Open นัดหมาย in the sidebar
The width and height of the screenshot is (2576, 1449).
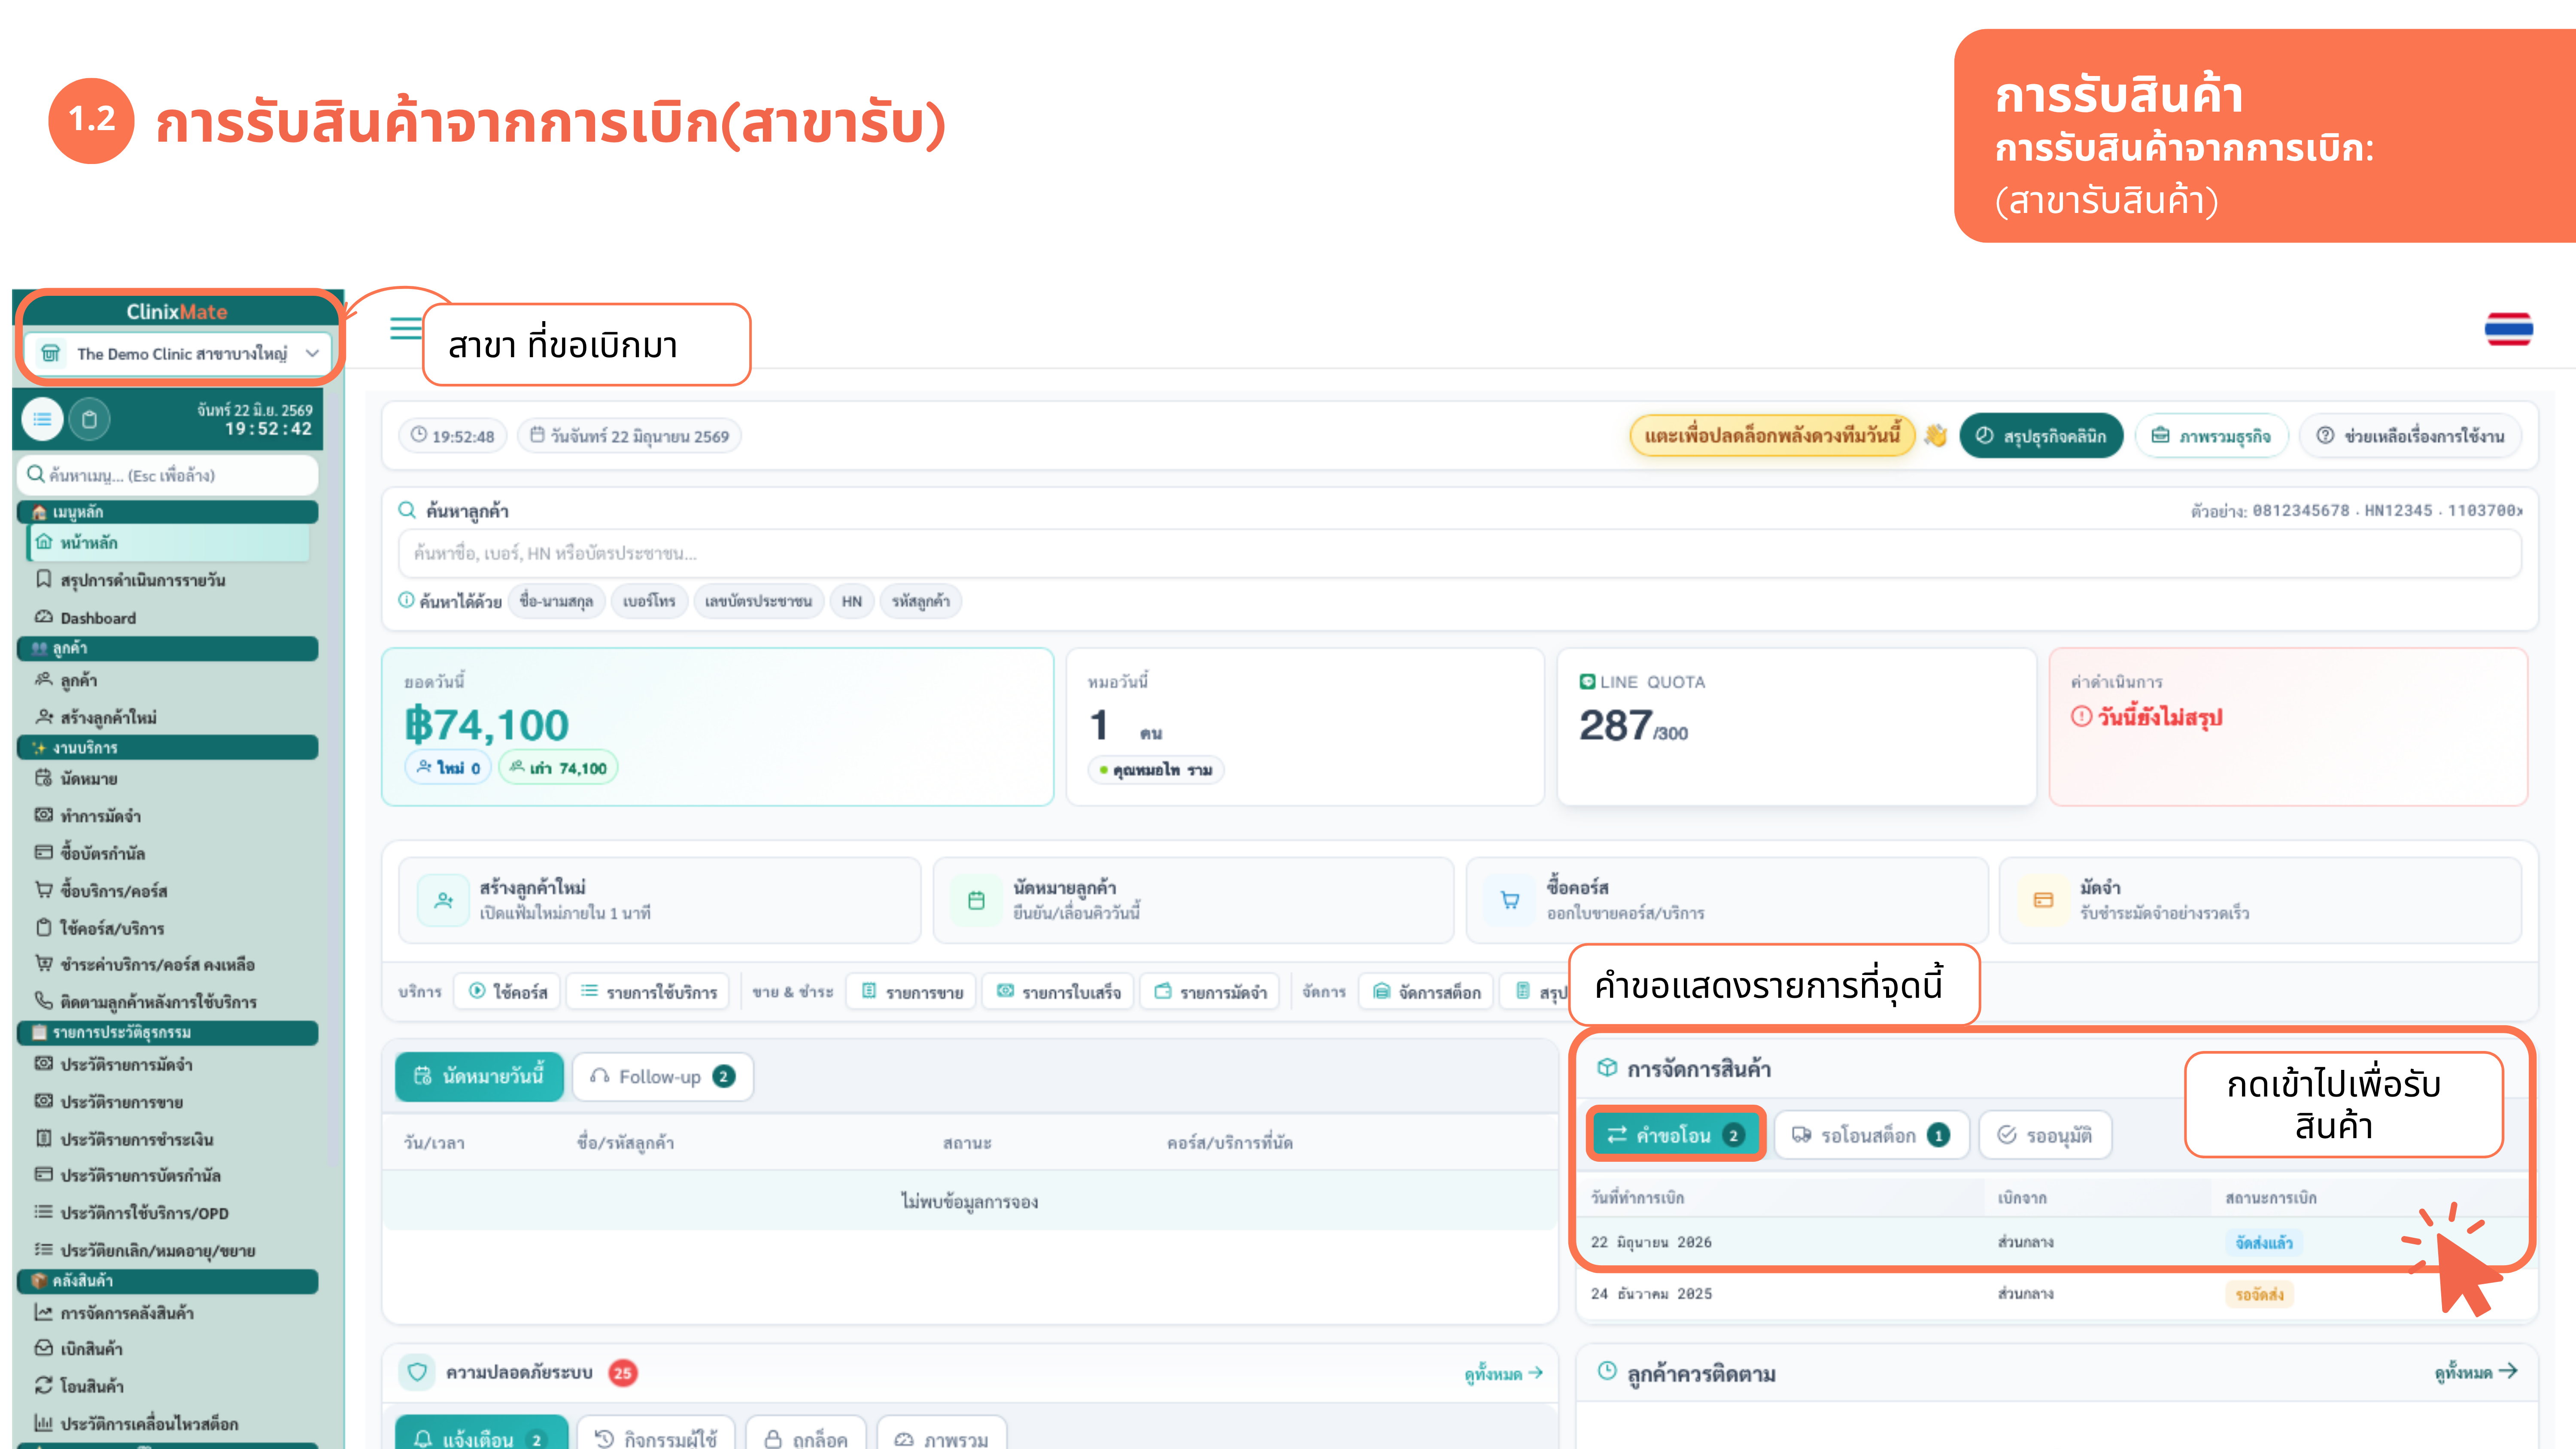click(x=76, y=778)
